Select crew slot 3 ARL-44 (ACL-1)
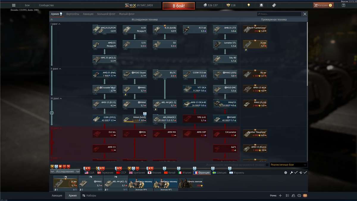Image resolution: width=357 pixels, height=201 pixels. (x=115, y=183)
